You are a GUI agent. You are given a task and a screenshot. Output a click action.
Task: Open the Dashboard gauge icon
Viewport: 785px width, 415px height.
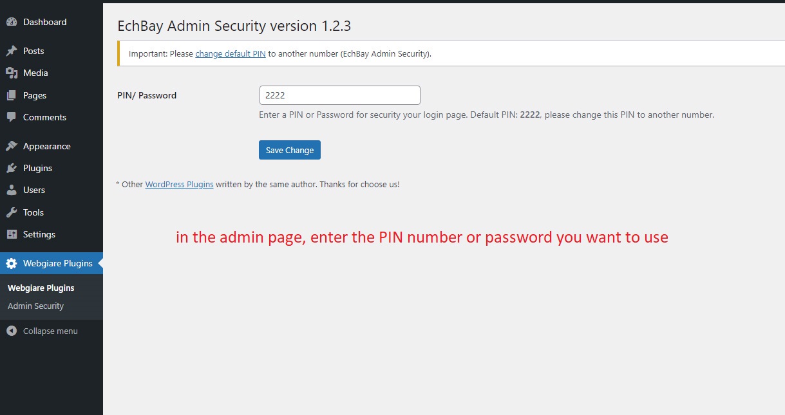tap(12, 22)
